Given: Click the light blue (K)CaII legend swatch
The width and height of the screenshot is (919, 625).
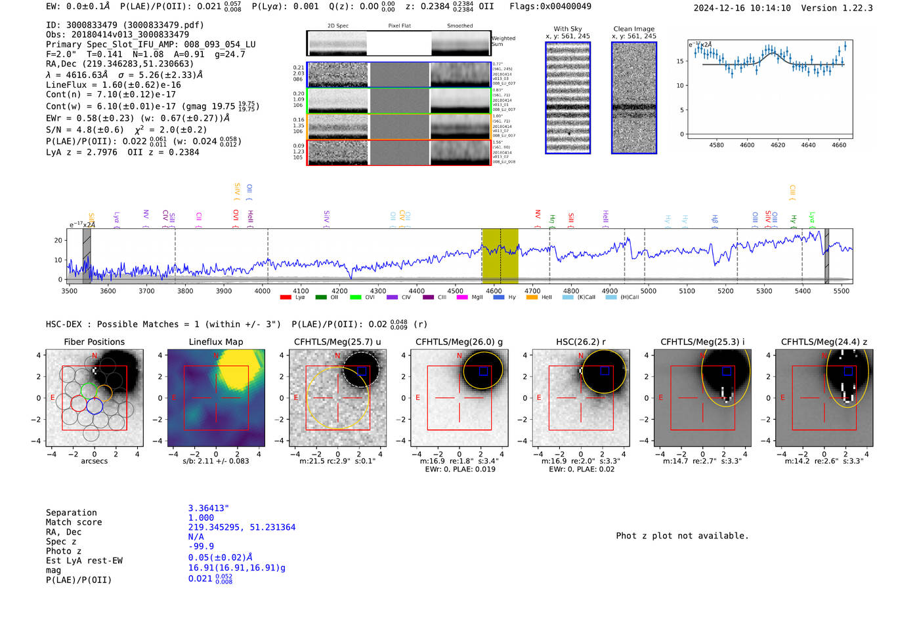Looking at the screenshot, I should pos(568,297).
